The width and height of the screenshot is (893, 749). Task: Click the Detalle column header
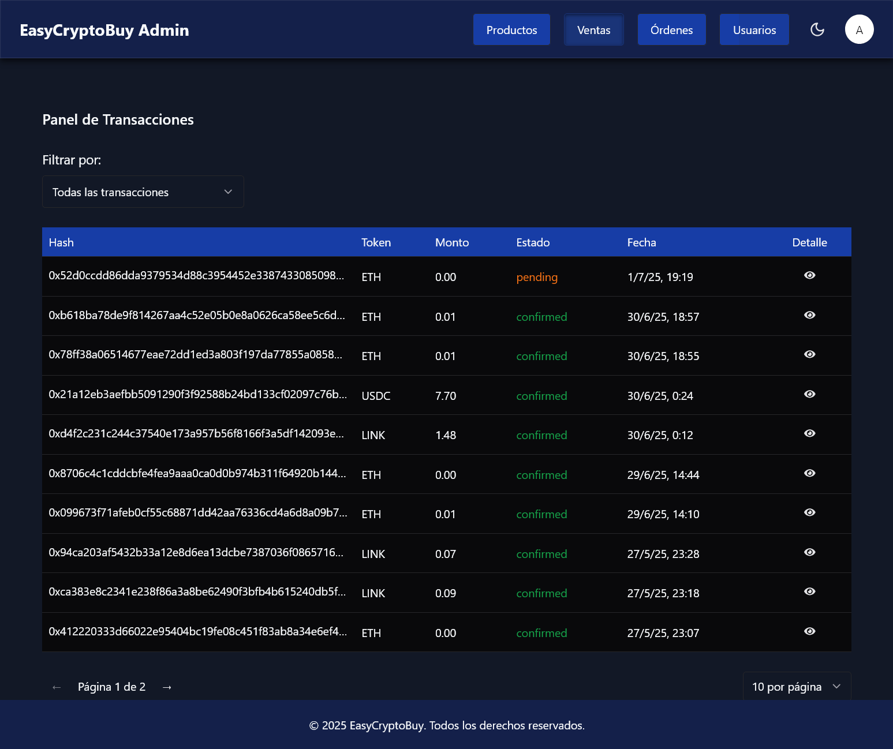click(809, 242)
